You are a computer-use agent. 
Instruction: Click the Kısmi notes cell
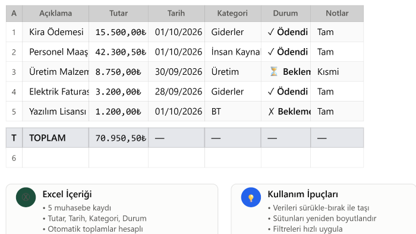tap(337, 72)
